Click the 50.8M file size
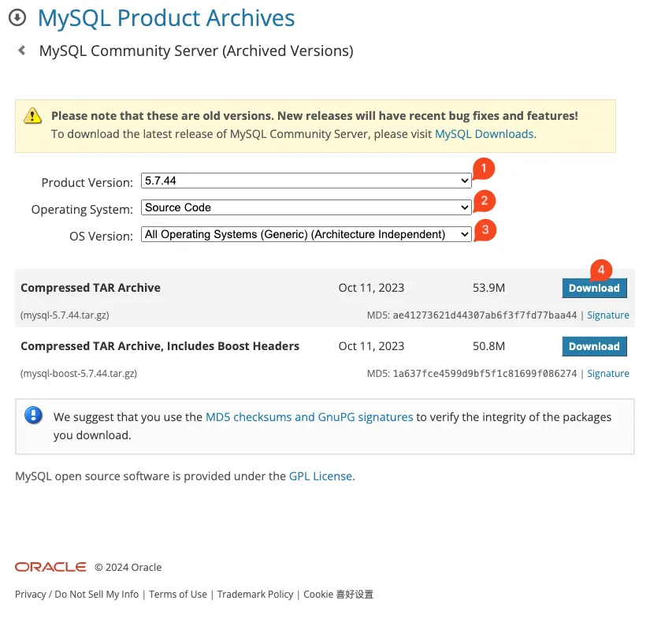650x619 pixels. pyautogui.click(x=488, y=346)
